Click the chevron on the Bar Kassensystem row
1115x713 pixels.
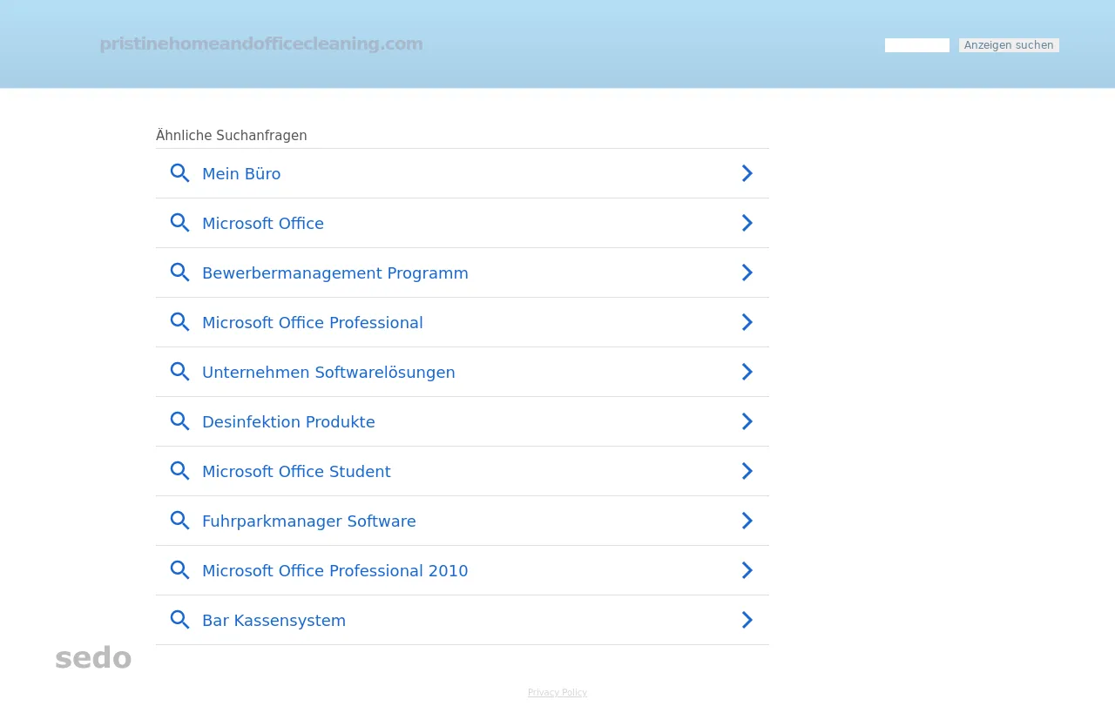pyautogui.click(x=747, y=620)
